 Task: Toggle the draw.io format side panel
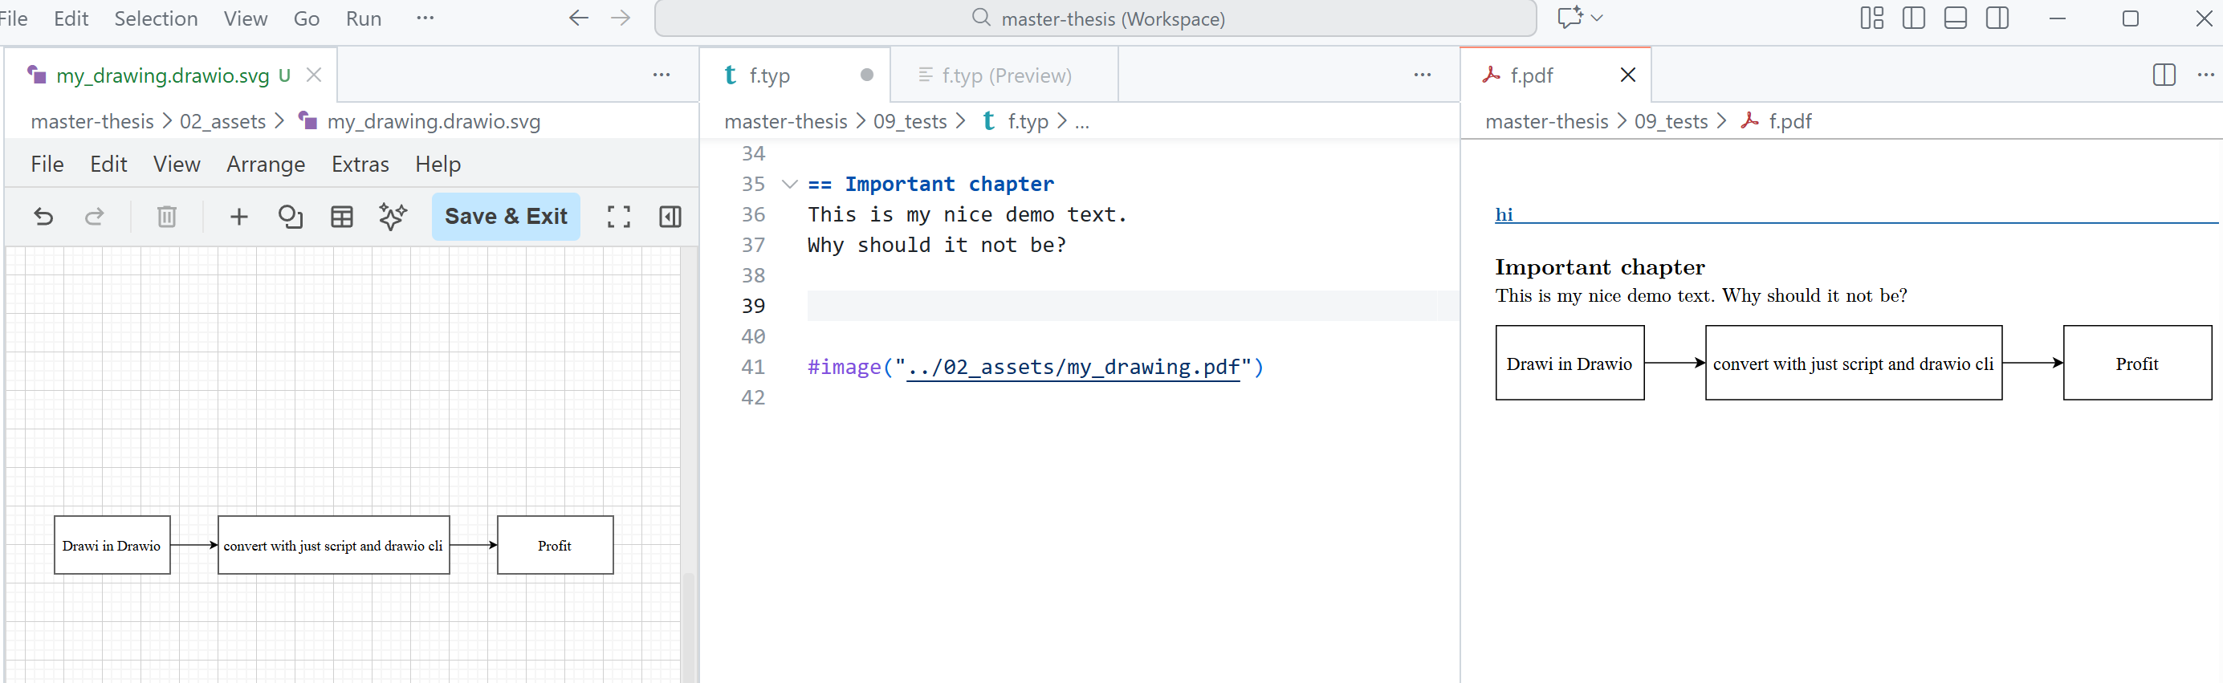670,217
